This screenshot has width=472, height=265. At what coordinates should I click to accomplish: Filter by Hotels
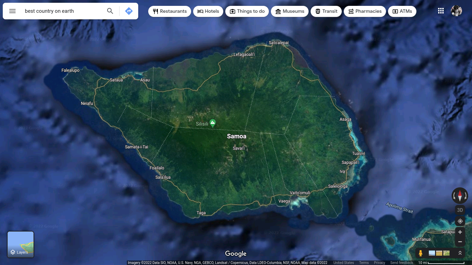[208, 11]
